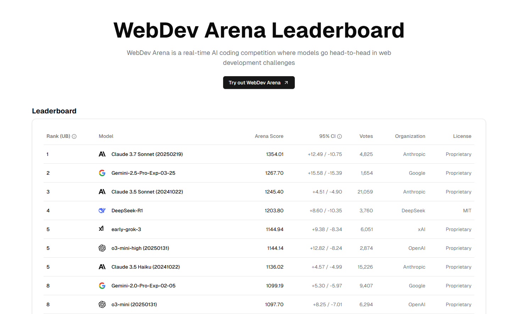Open the Claude 3.5 Haiku (20241022) model link
Viewport: 514px width, 314px height.
coord(145,267)
